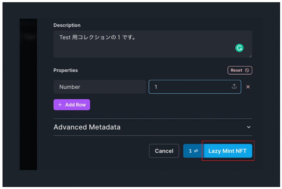This screenshot has height=189, width=282.
Task: Click the plus icon on Add Row
Action: (60, 105)
